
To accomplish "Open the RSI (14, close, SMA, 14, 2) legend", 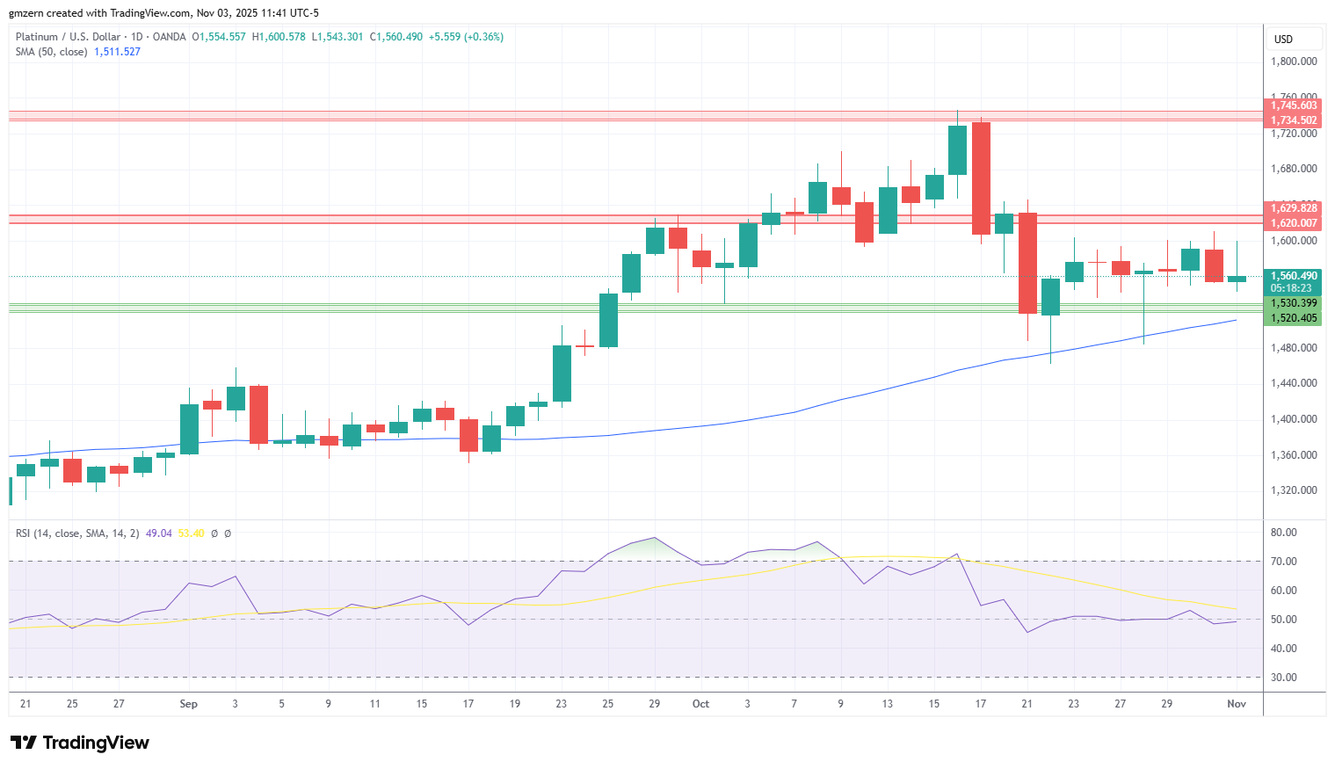I will click(77, 533).
